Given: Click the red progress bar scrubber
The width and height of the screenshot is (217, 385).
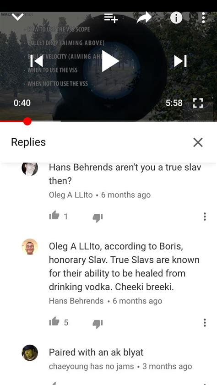Looking at the screenshot, I should 27,121.
